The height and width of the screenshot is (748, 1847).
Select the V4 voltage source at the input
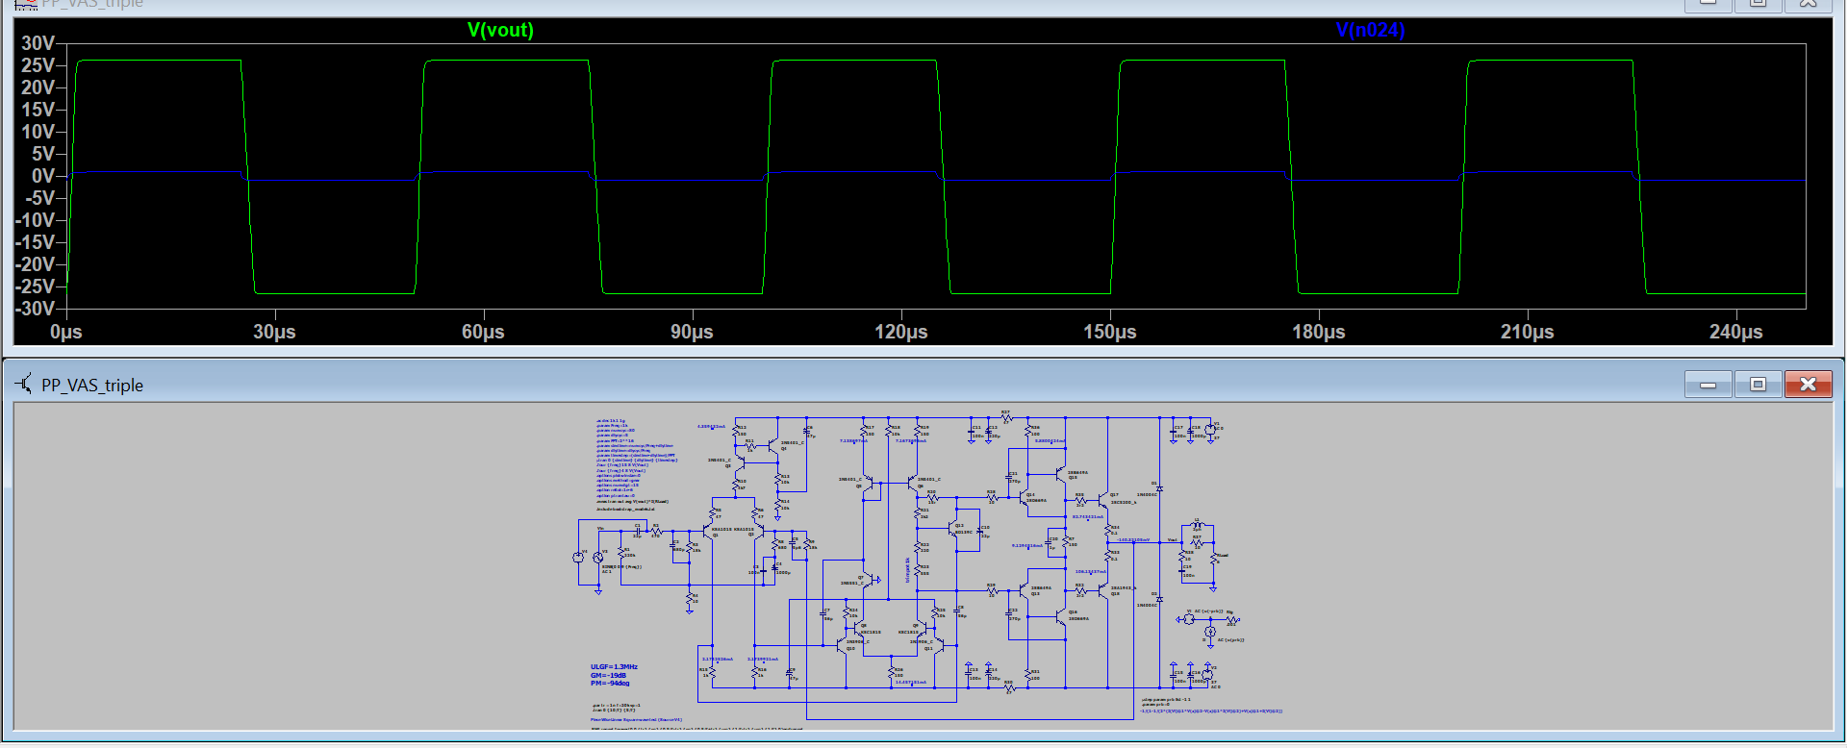pyautogui.click(x=578, y=558)
